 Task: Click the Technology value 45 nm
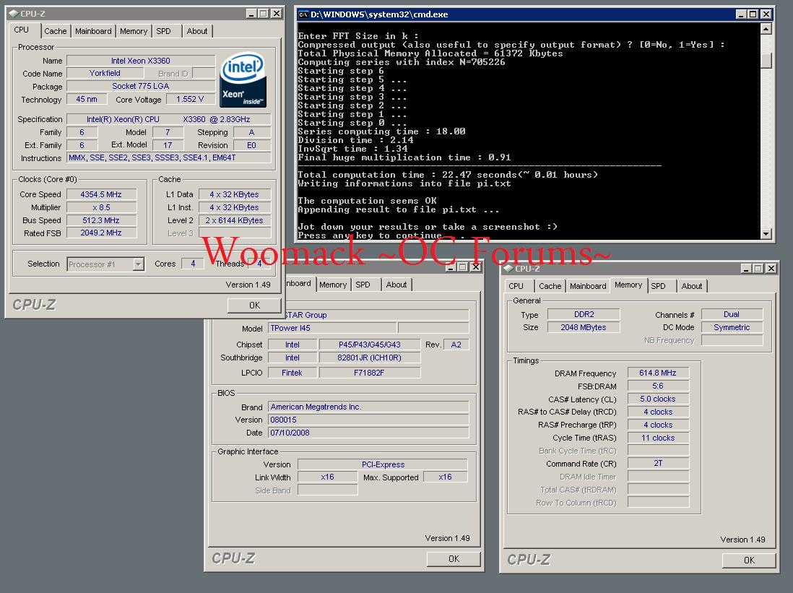point(87,99)
